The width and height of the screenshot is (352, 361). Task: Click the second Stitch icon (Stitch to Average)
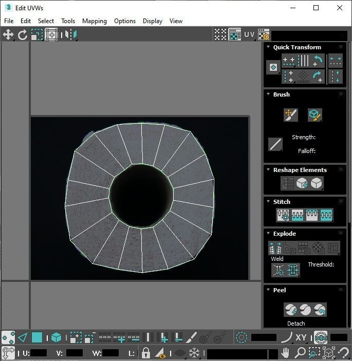click(298, 215)
